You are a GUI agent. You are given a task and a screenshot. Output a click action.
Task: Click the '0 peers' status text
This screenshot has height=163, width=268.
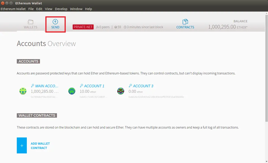(x=104, y=27)
